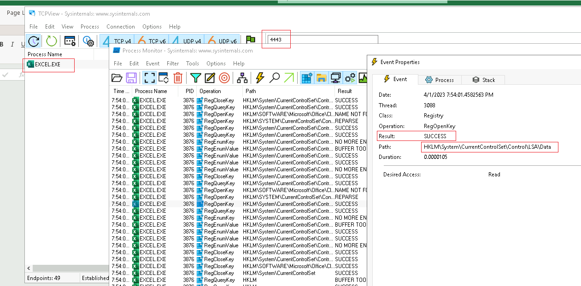Screen dimensions: 581x286
Task: Open the Options menu in Process Monitor
Action: coord(216,64)
